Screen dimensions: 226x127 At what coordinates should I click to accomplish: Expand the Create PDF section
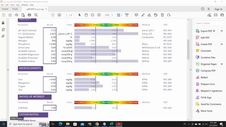tap(222, 44)
